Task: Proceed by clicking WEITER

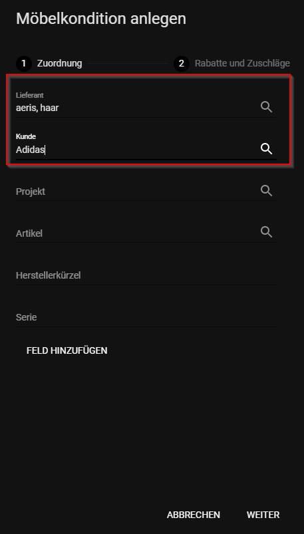Action: click(x=263, y=515)
